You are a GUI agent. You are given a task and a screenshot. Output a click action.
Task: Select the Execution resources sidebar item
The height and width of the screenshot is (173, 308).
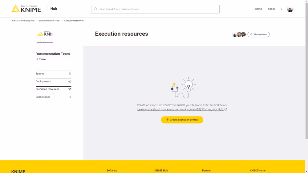click(53, 89)
